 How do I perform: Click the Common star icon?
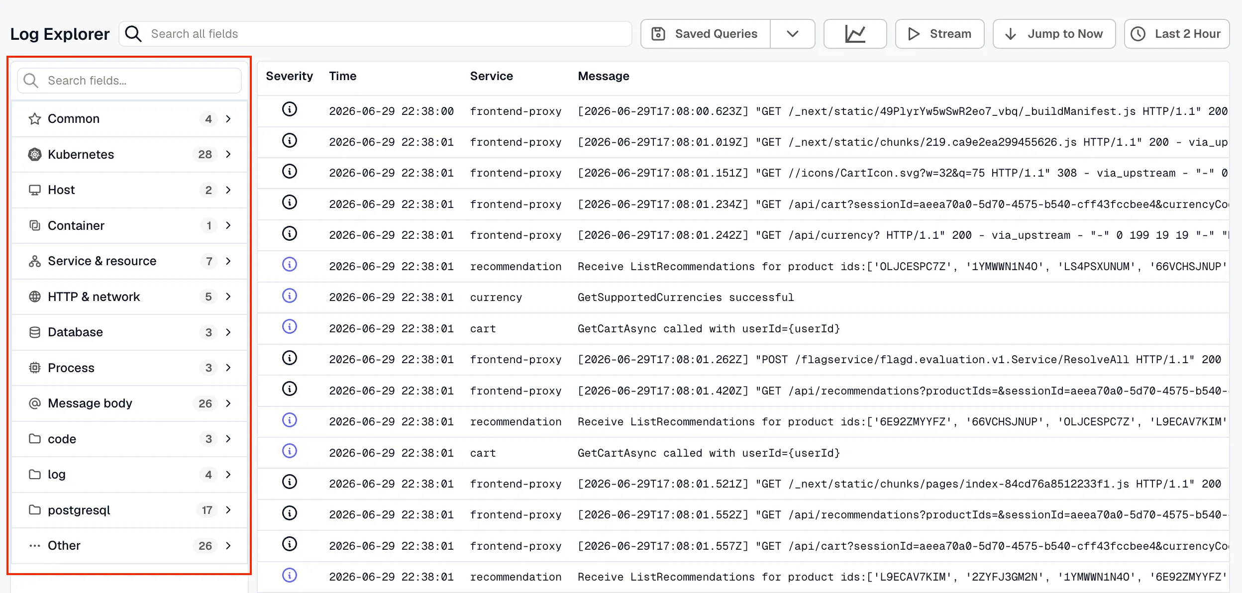coord(34,119)
